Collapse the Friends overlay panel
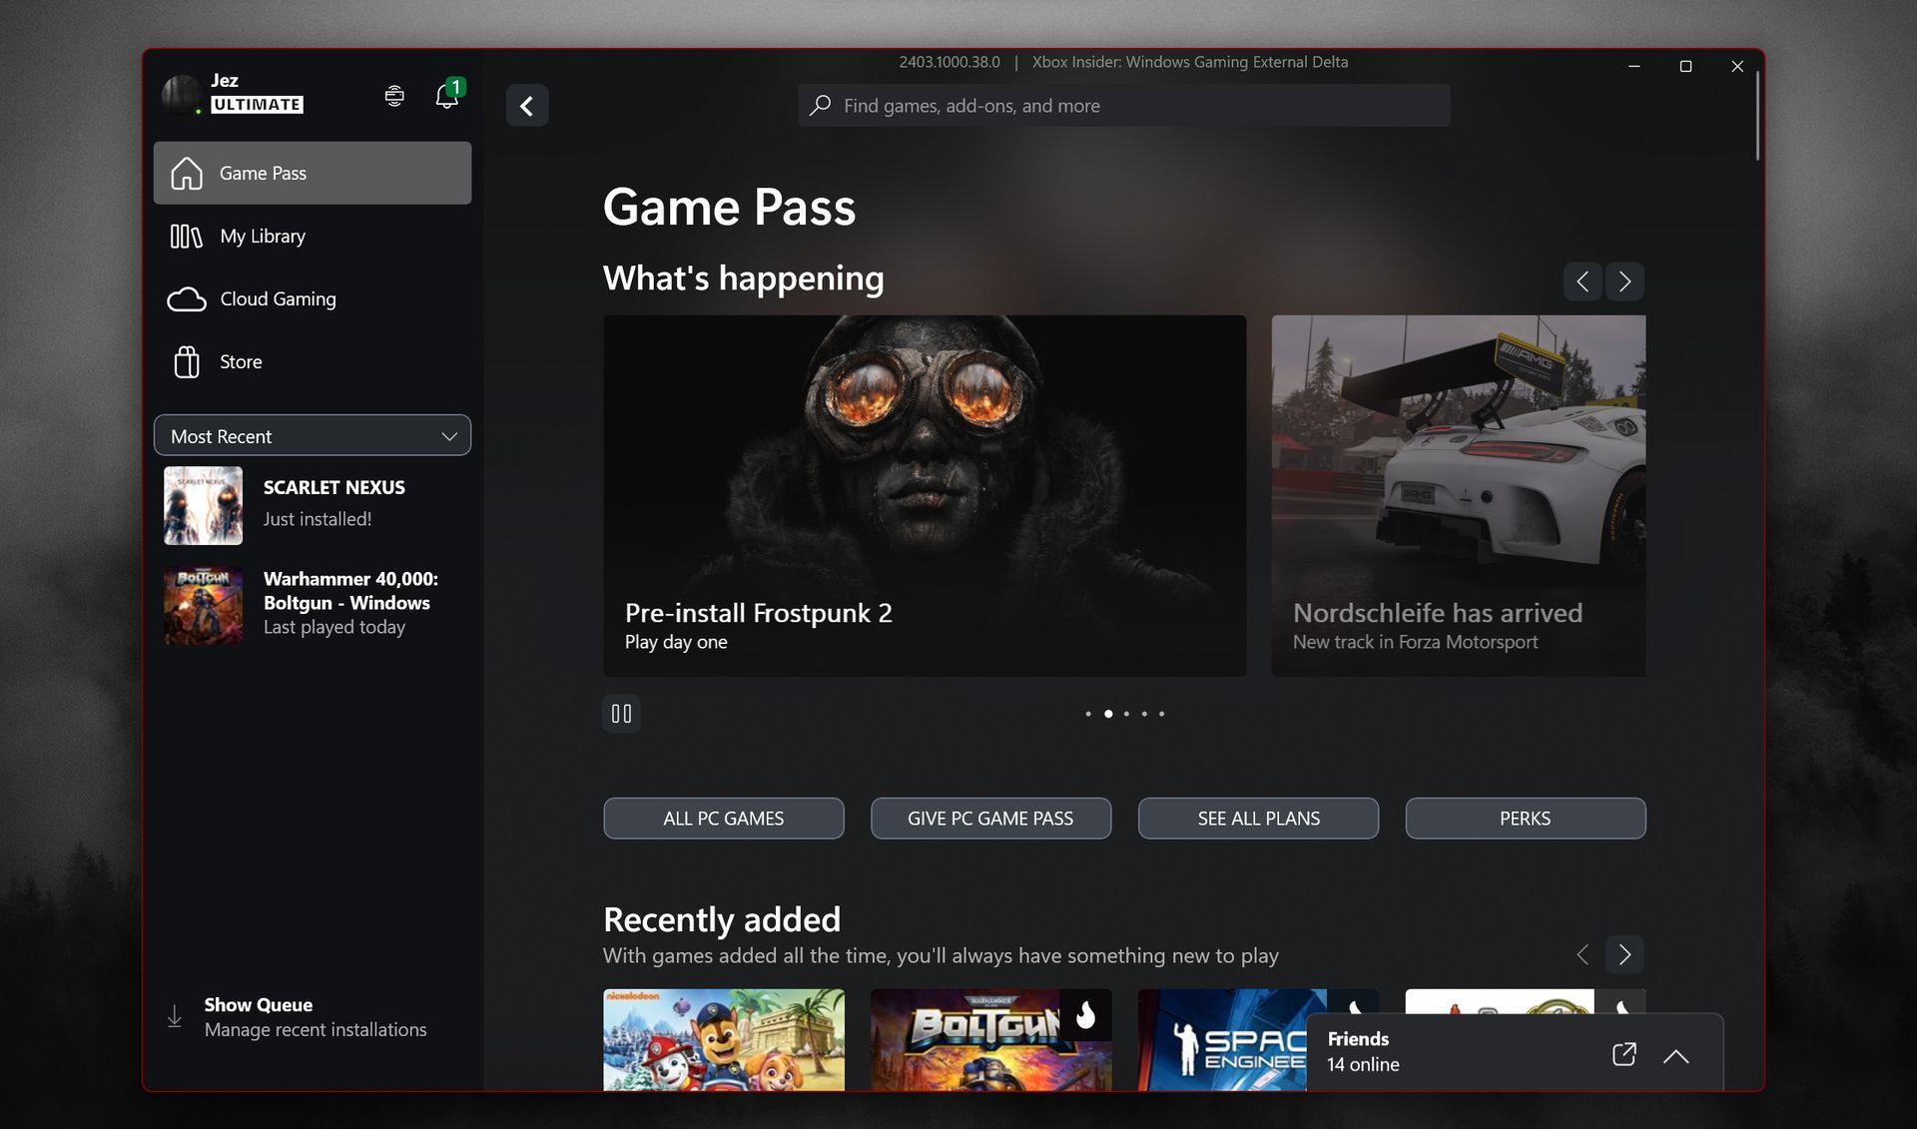 1677,1056
